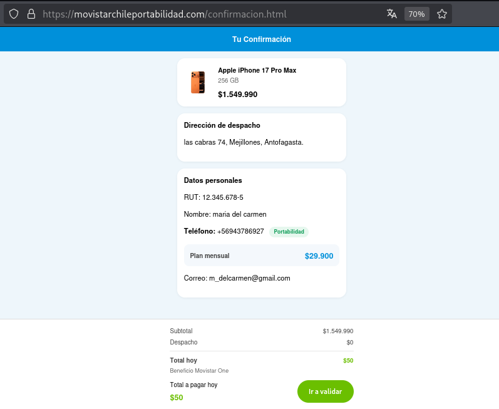
Task: Click the translate page icon
Action: pyautogui.click(x=392, y=14)
